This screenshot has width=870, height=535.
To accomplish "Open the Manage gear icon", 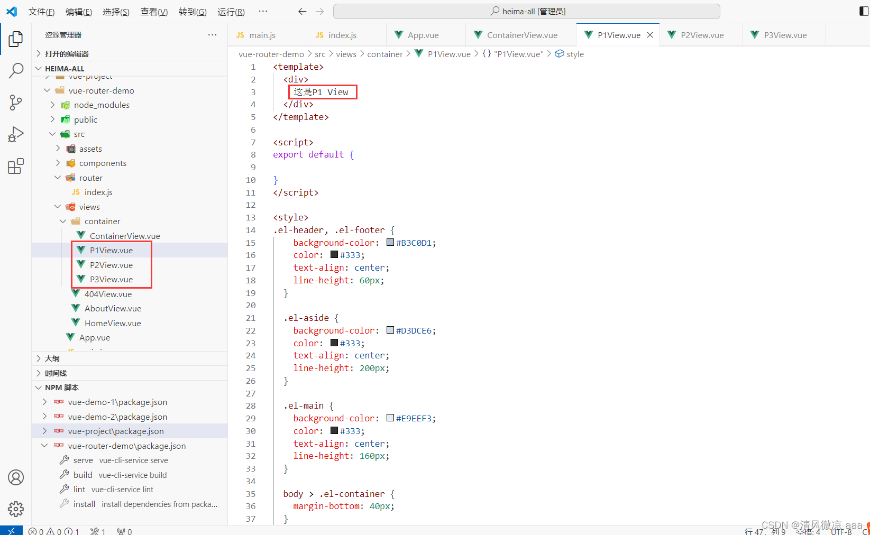I will (16, 509).
